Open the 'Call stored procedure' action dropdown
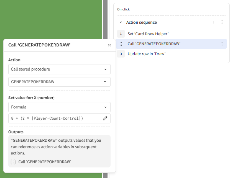The height and width of the screenshot is (178, 231). 59,69
